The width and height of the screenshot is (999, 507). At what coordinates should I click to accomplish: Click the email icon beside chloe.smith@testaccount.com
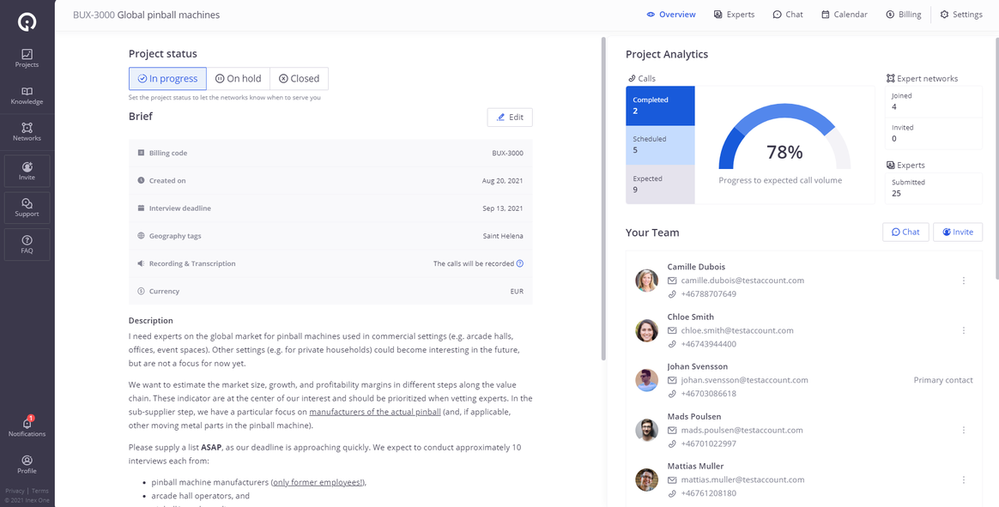point(671,330)
